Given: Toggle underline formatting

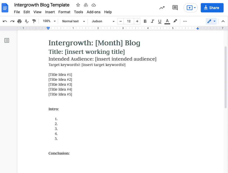Looking at the screenshot, I should [x=160, y=21].
